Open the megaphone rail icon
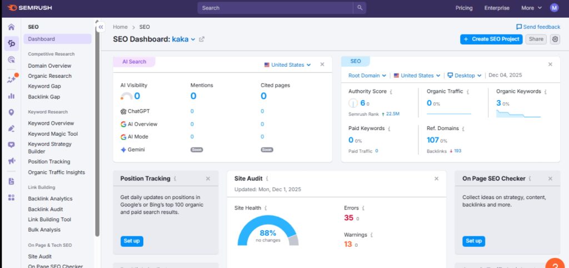The width and height of the screenshot is (569, 268). 11,161
